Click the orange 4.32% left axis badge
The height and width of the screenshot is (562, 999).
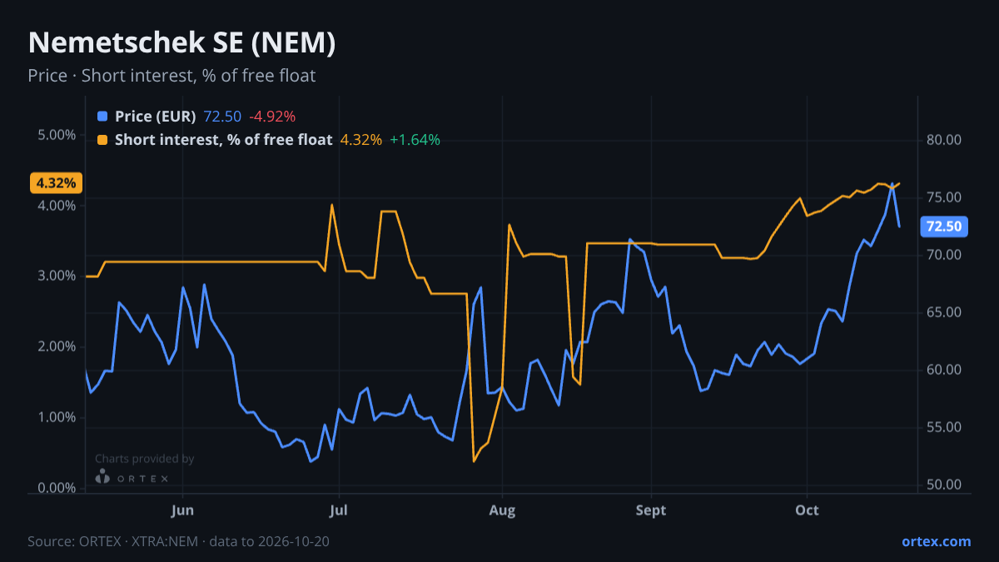(57, 183)
